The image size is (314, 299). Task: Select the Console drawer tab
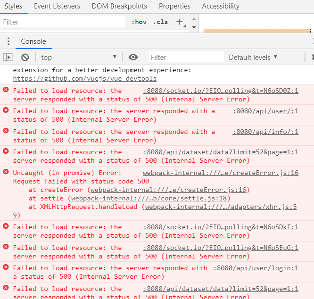[33, 42]
